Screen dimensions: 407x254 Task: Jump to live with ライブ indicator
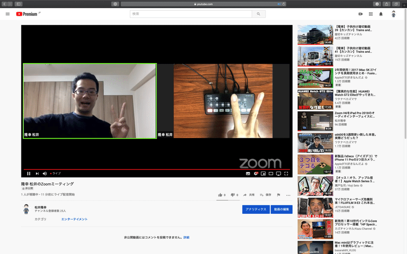pyautogui.click(x=55, y=173)
